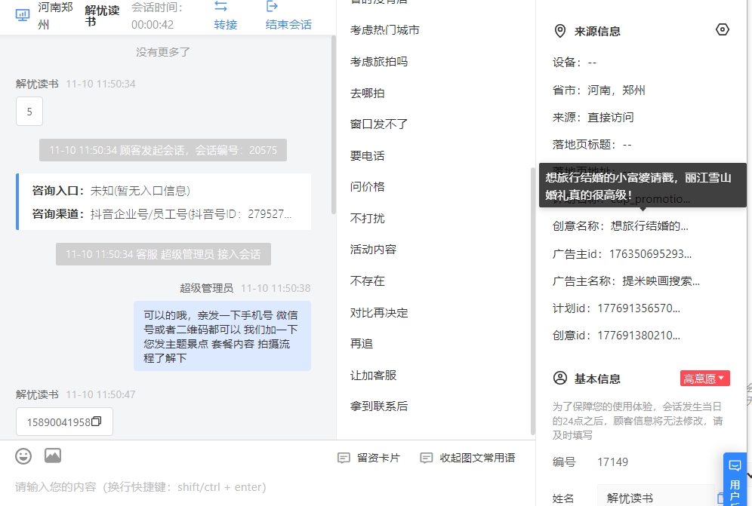The height and width of the screenshot is (506, 752).
Task: Select quick phrase 对比再决定
Action: click(379, 313)
